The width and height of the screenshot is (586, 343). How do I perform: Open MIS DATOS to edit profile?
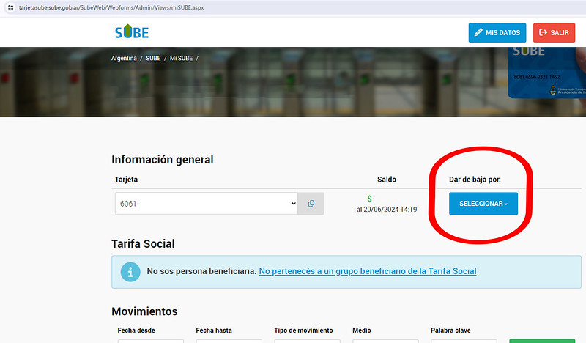tap(497, 33)
